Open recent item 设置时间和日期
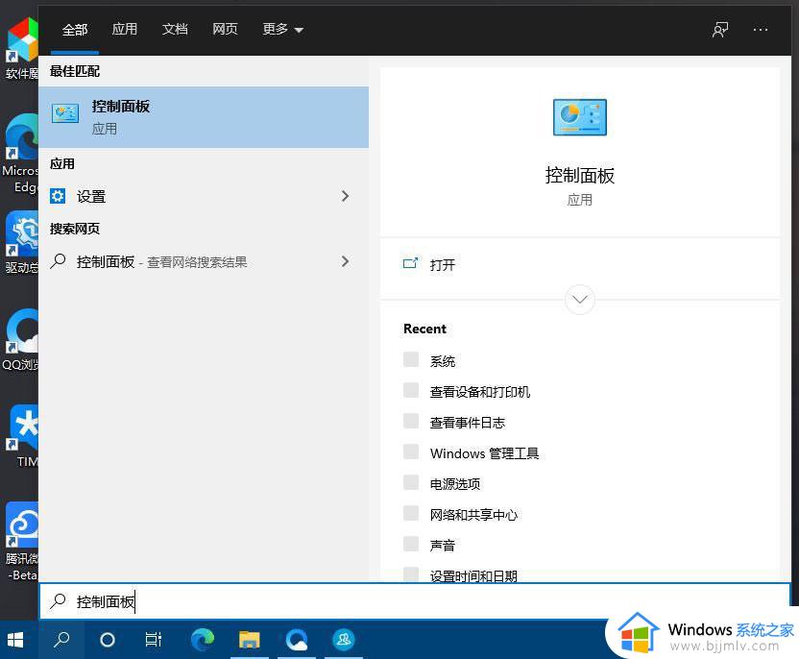The width and height of the screenshot is (799, 659). [473, 576]
